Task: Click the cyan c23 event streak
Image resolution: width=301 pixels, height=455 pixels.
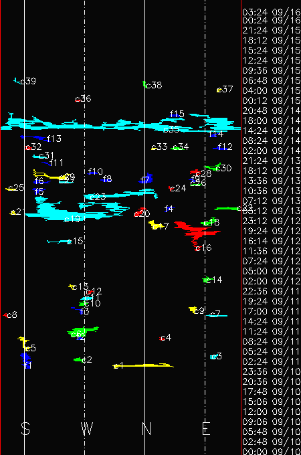Action: pos(120,193)
